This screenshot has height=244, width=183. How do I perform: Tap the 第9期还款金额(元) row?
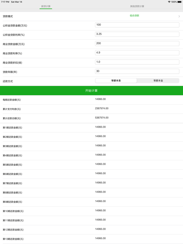coord(91,202)
